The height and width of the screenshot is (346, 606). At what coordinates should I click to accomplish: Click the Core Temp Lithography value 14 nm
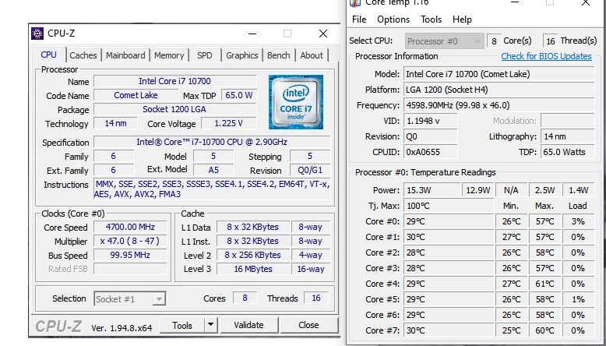[567, 136]
